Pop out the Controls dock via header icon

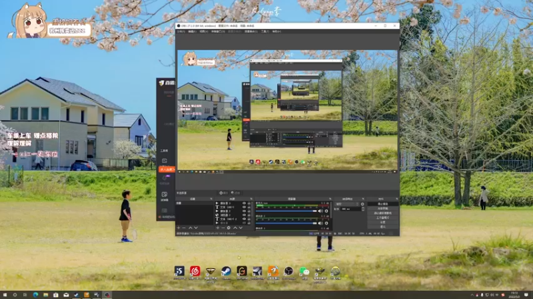coord(396,199)
